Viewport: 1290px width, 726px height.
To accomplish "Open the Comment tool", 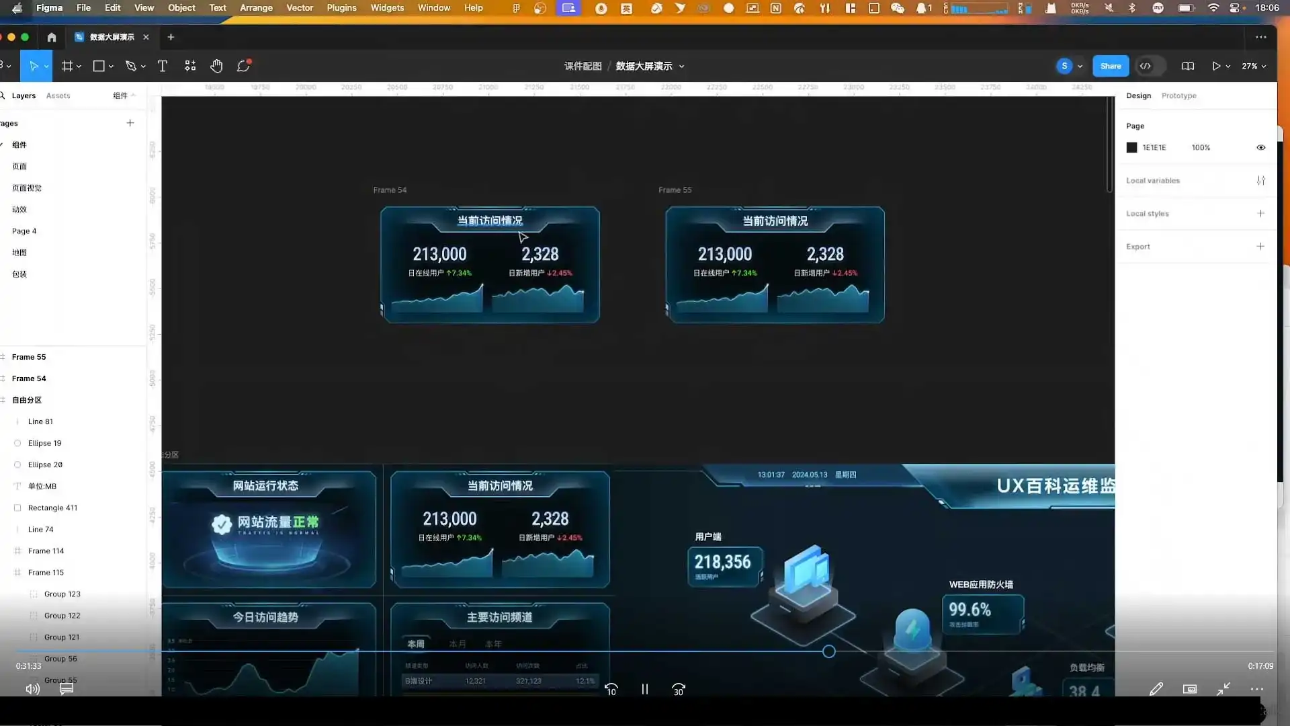I will tap(243, 66).
